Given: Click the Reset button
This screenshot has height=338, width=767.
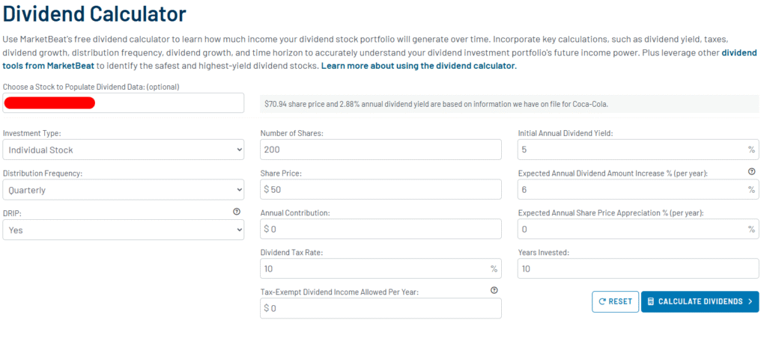Looking at the screenshot, I should click(616, 301).
